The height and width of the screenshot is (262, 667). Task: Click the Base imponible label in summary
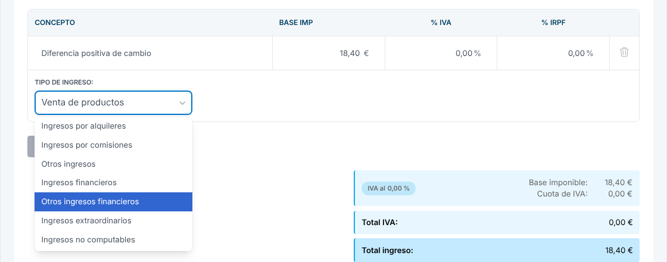(558, 182)
